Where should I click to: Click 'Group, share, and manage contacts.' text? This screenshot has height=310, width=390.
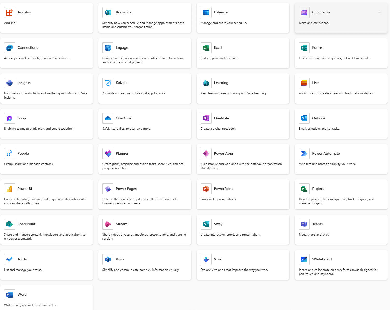tap(29, 164)
